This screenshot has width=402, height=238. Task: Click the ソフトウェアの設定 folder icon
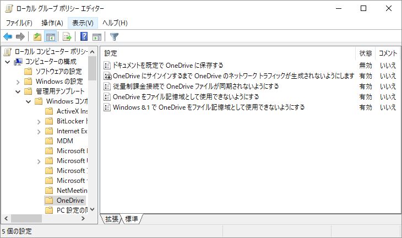tap(28, 72)
